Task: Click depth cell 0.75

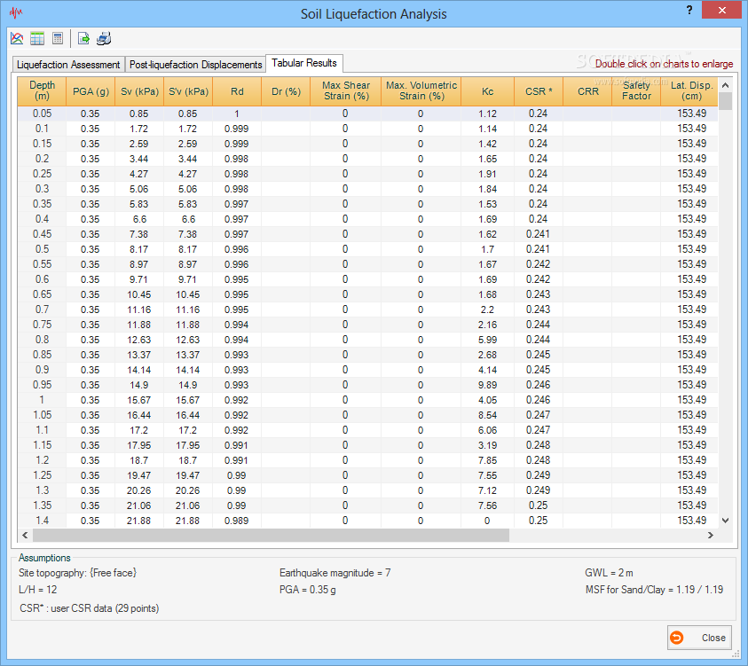Action: 42,325
